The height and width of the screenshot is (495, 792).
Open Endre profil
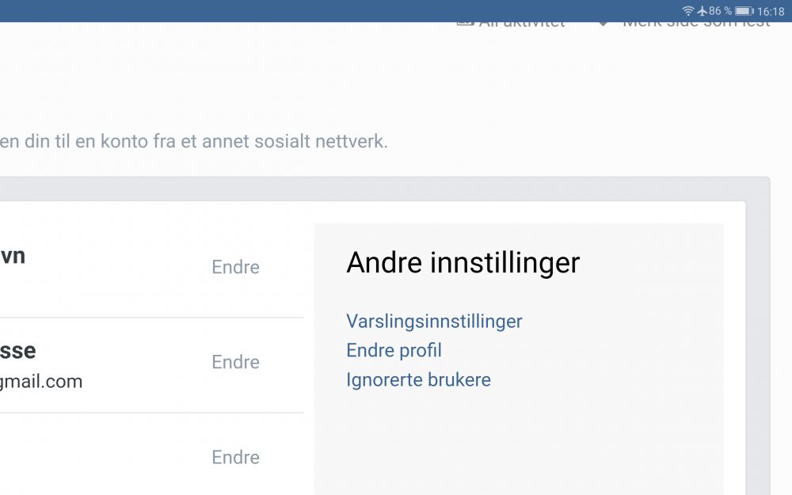(x=394, y=350)
